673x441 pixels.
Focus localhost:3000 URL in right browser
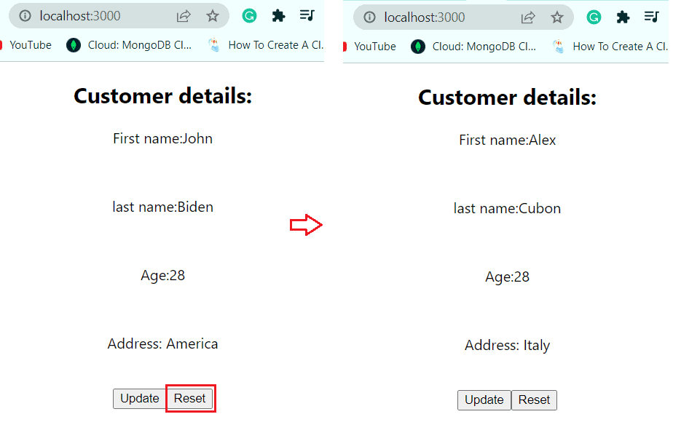pos(424,17)
